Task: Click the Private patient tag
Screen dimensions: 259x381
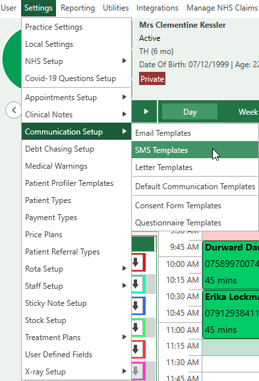Action: click(x=152, y=78)
